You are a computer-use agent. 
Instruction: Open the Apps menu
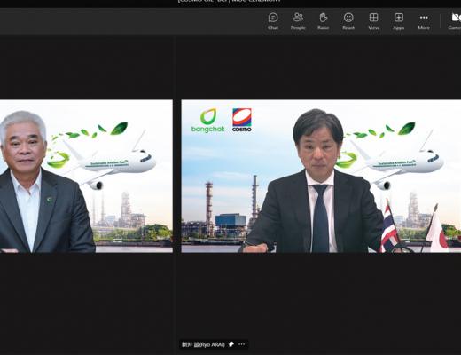pyautogui.click(x=399, y=21)
